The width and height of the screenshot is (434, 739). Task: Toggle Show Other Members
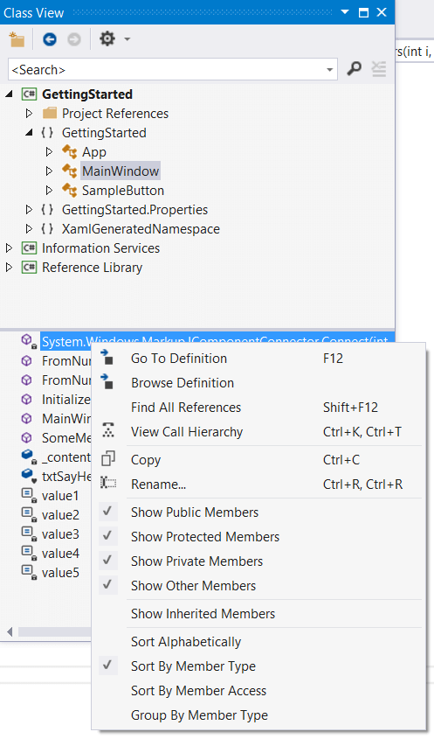258,585
